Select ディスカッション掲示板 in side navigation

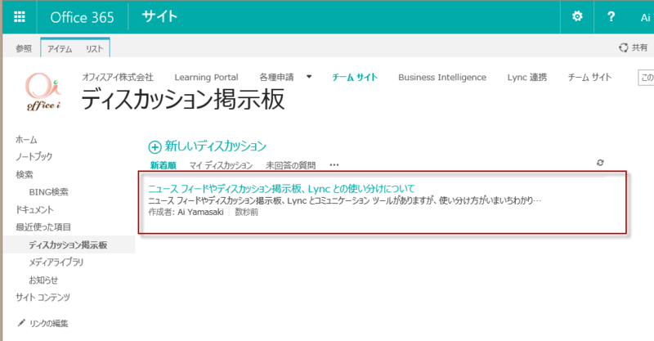[68, 245]
